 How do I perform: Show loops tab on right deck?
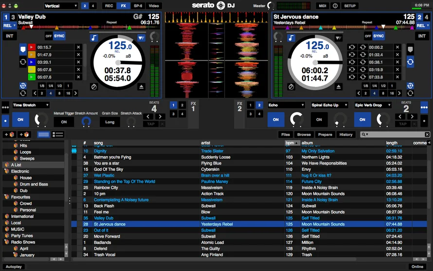click(410, 62)
